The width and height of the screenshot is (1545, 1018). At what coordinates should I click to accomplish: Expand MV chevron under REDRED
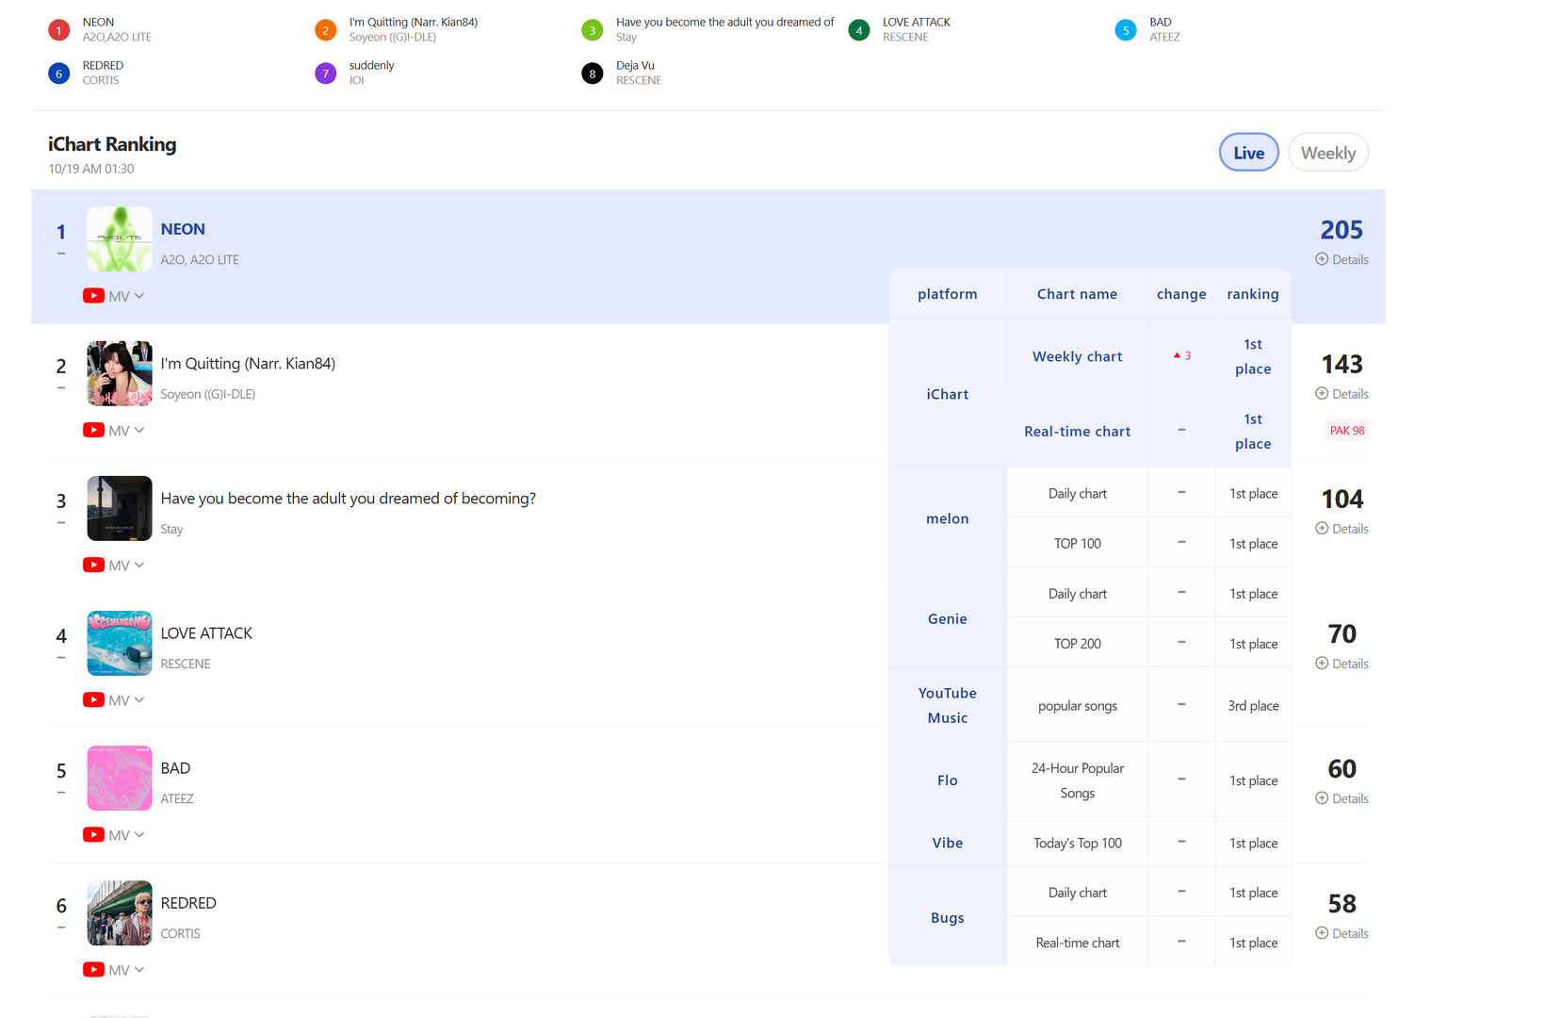click(x=139, y=970)
